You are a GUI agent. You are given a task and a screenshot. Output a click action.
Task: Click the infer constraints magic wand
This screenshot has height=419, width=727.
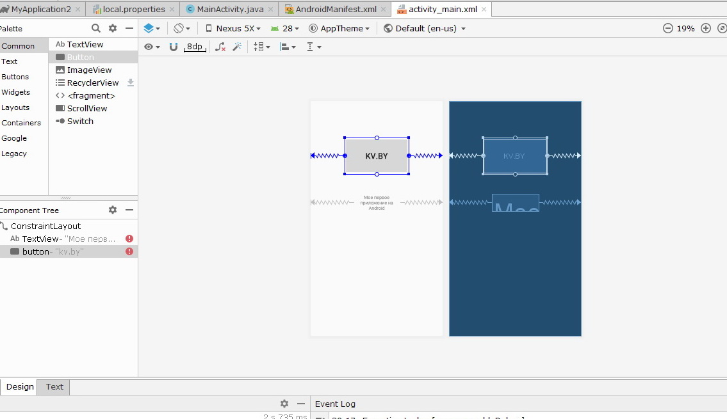point(238,47)
